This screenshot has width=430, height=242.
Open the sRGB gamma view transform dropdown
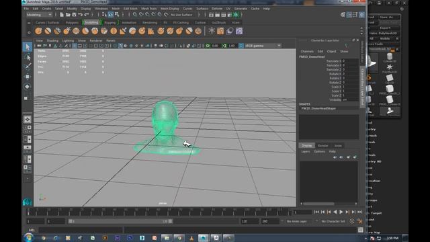pos(263,46)
